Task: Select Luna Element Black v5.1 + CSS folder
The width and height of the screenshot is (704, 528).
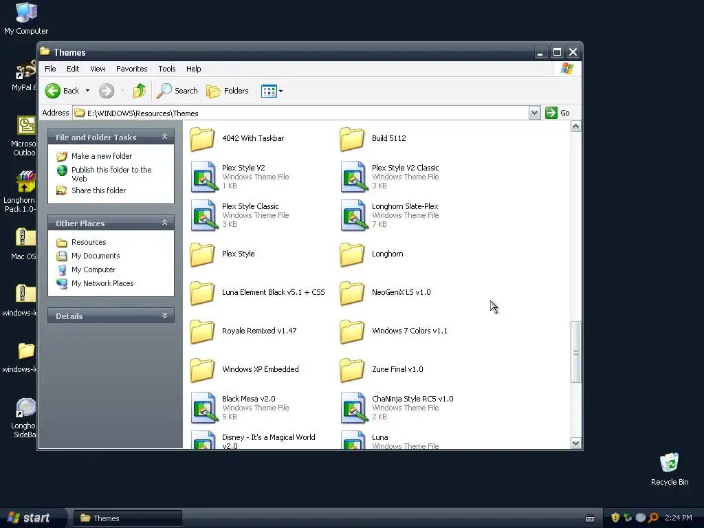Action: pos(202,293)
